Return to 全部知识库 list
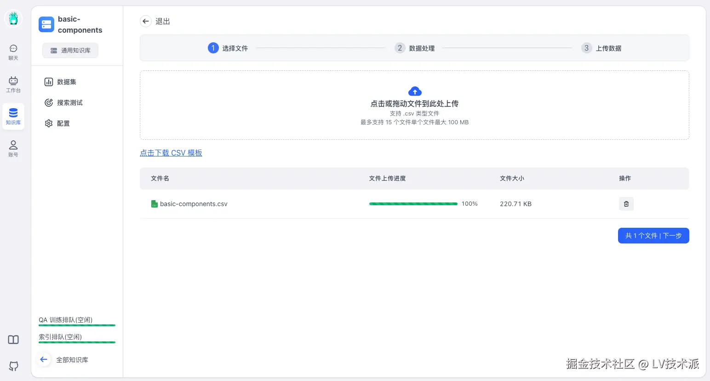This screenshot has width=710, height=381. pyautogui.click(x=72, y=360)
